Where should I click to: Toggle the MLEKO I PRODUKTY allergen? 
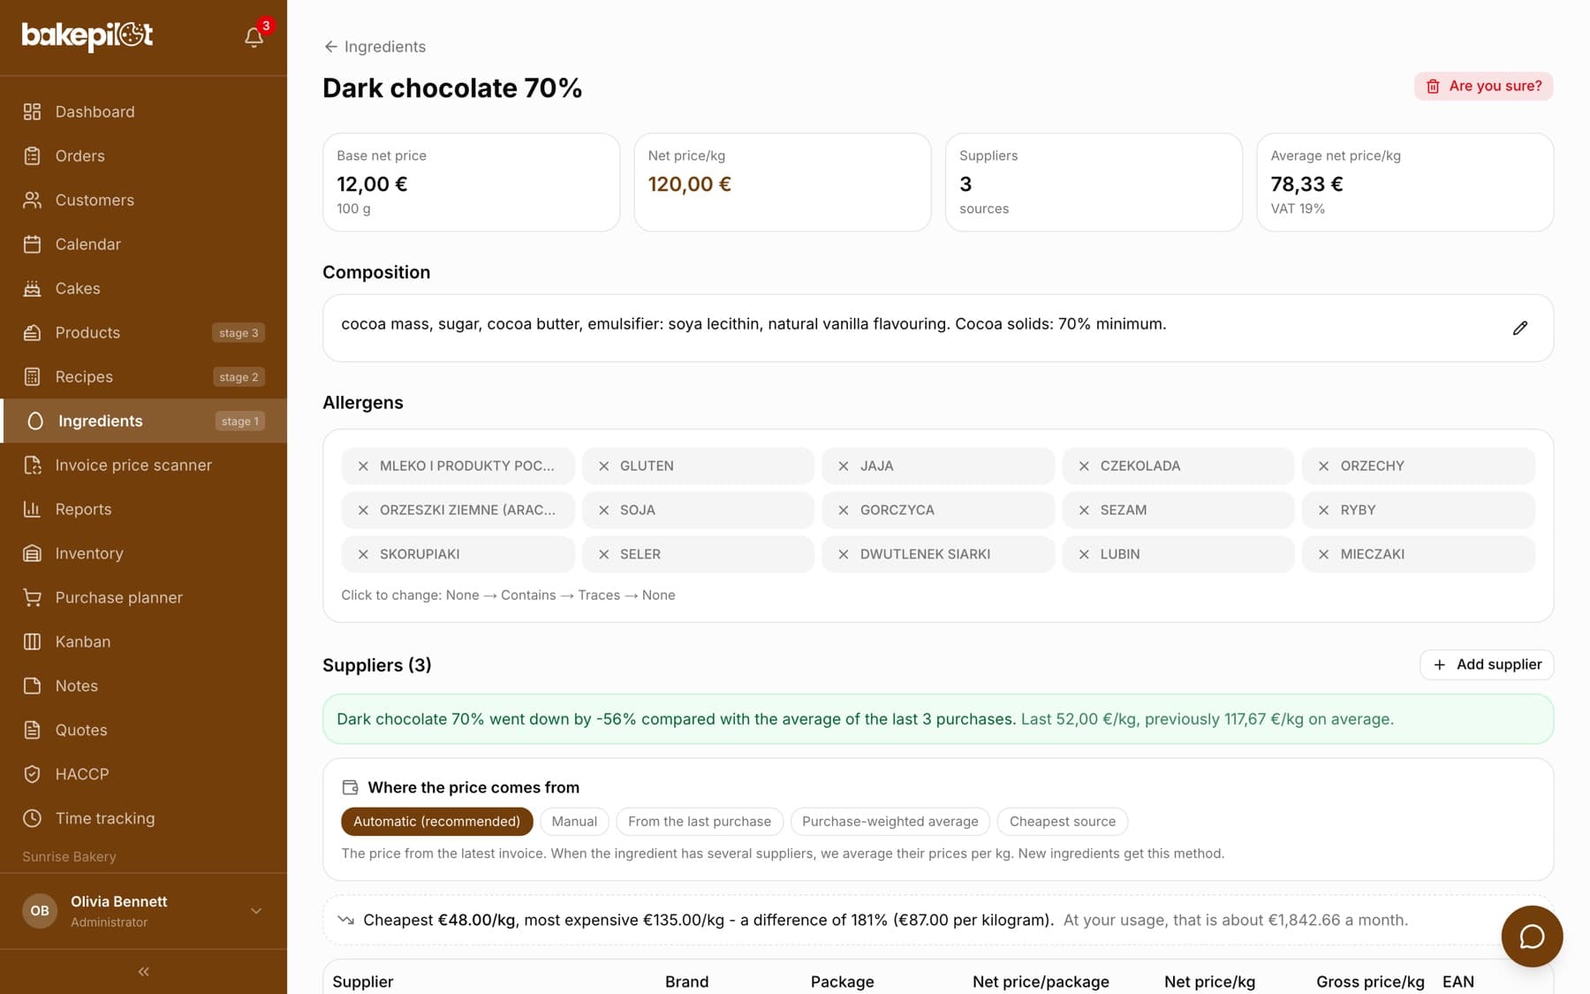pyautogui.click(x=458, y=466)
